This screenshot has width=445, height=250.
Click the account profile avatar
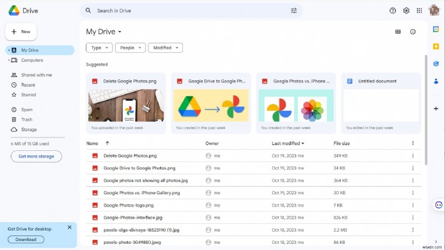pyautogui.click(x=434, y=10)
